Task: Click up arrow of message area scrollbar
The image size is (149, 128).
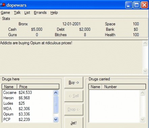Action: click(145, 43)
